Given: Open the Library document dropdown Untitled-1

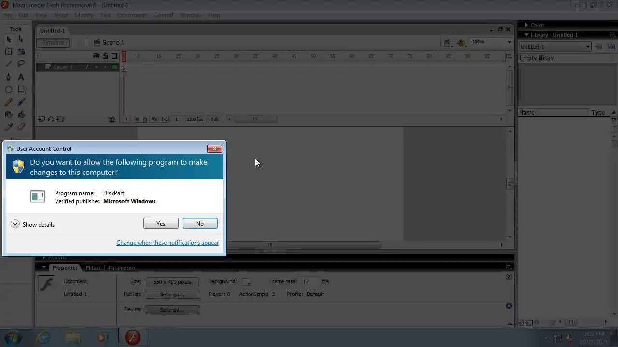Looking at the screenshot, I should point(555,47).
